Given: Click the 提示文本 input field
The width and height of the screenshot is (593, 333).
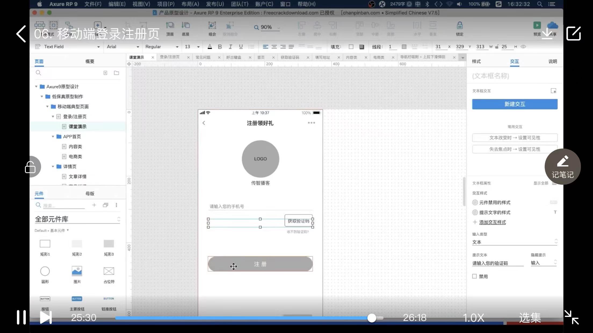Looking at the screenshot, I should (x=498, y=263).
